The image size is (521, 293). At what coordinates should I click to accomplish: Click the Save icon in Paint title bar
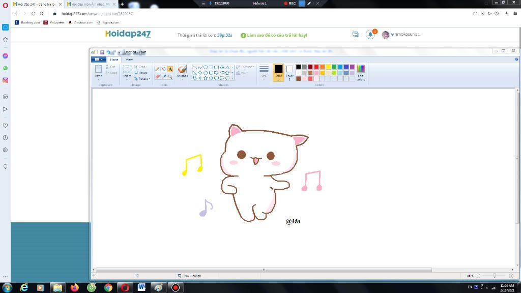pos(102,52)
